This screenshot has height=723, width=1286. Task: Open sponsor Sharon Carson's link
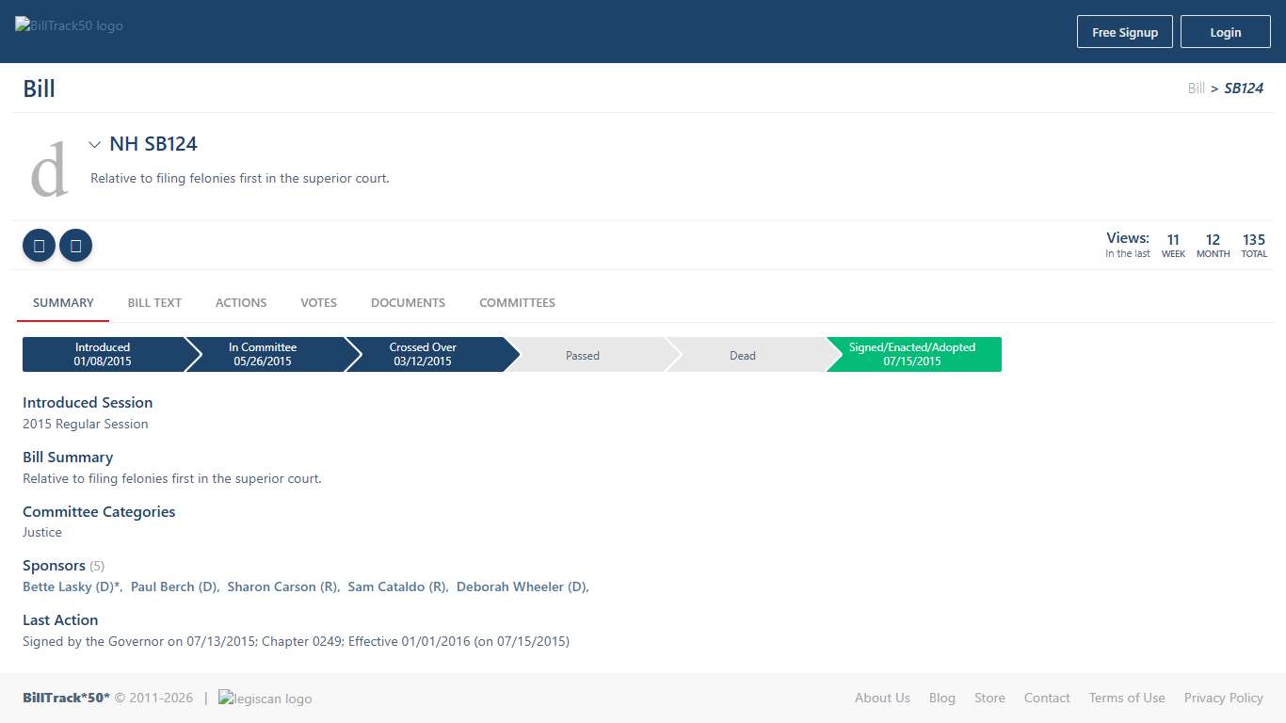pyautogui.click(x=281, y=586)
